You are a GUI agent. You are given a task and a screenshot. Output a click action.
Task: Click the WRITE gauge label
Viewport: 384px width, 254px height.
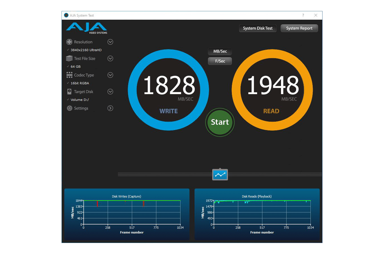(x=168, y=111)
